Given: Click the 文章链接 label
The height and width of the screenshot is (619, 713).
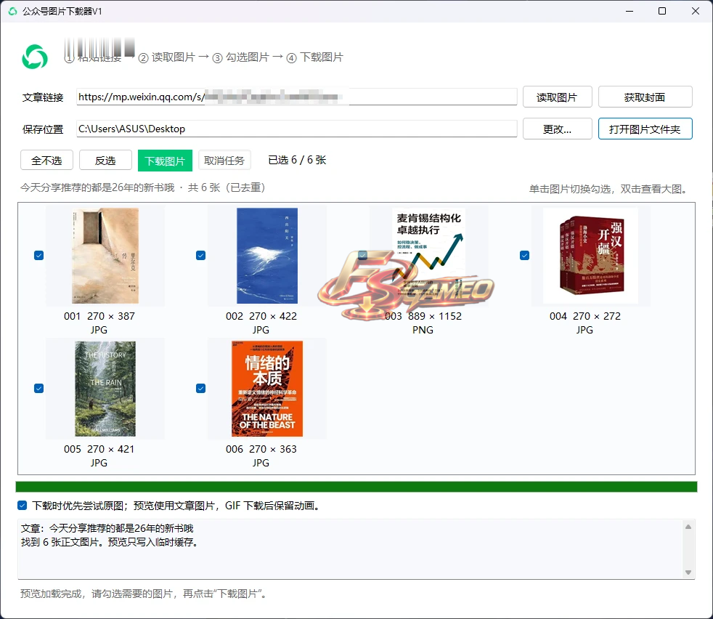Looking at the screenshot, I should [x=43, y=97].
